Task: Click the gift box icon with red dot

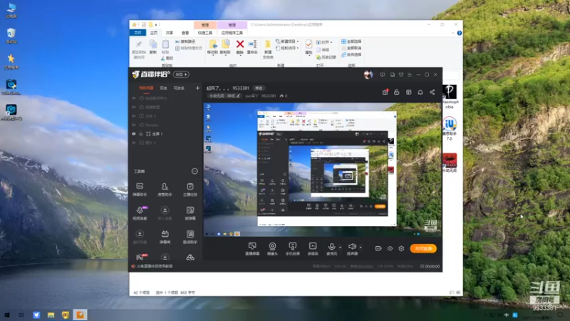Action: pos(385,92)
